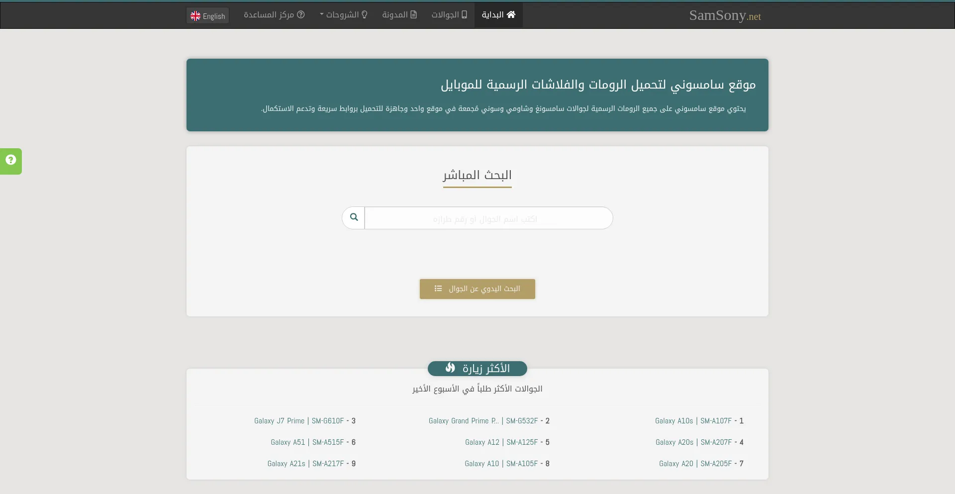Open the الجوالات menu item

pyautogui.click(x=449, y=15)
